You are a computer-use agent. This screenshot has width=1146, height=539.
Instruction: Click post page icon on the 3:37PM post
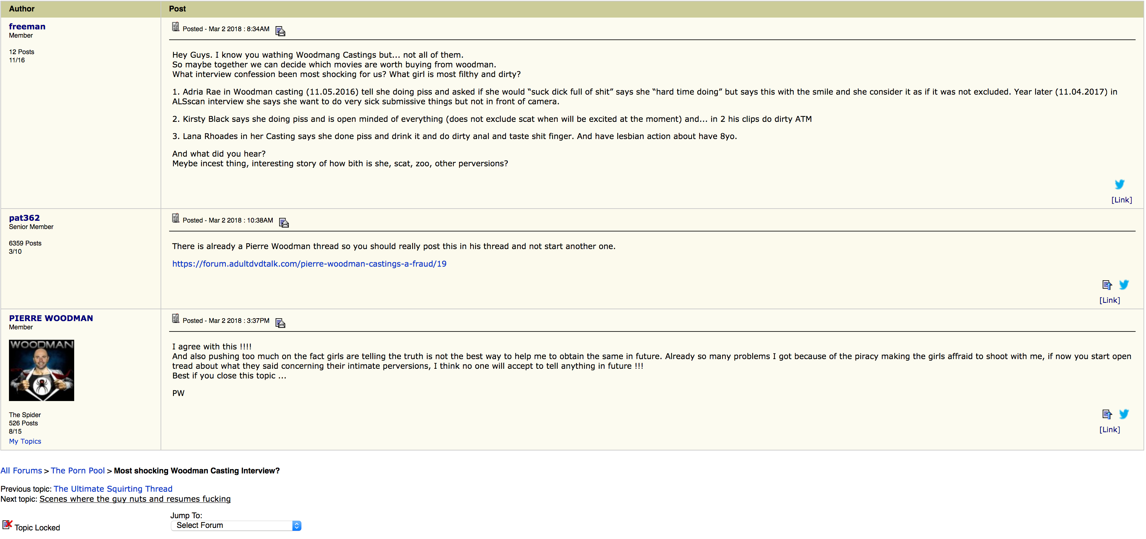(x=176, y=319)
